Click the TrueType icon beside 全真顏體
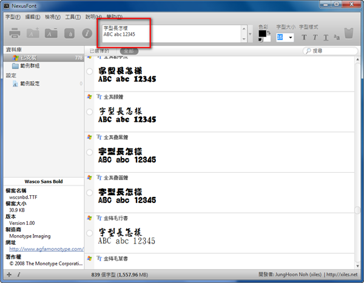 tap(99, 97)
